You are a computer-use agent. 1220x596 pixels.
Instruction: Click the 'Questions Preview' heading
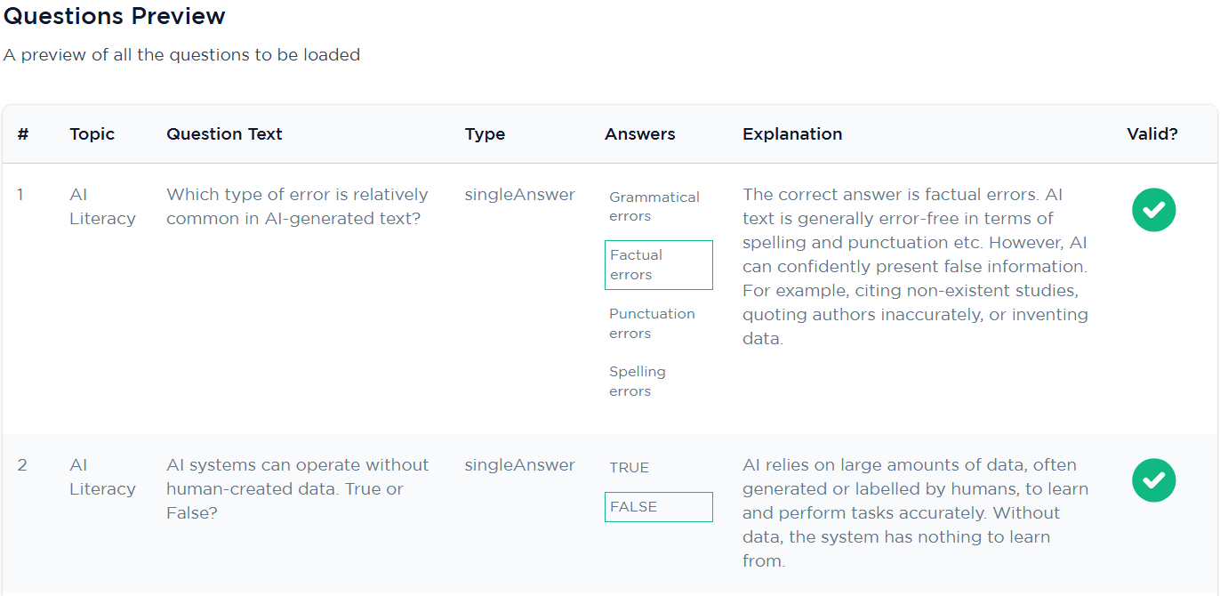(115, 16)
